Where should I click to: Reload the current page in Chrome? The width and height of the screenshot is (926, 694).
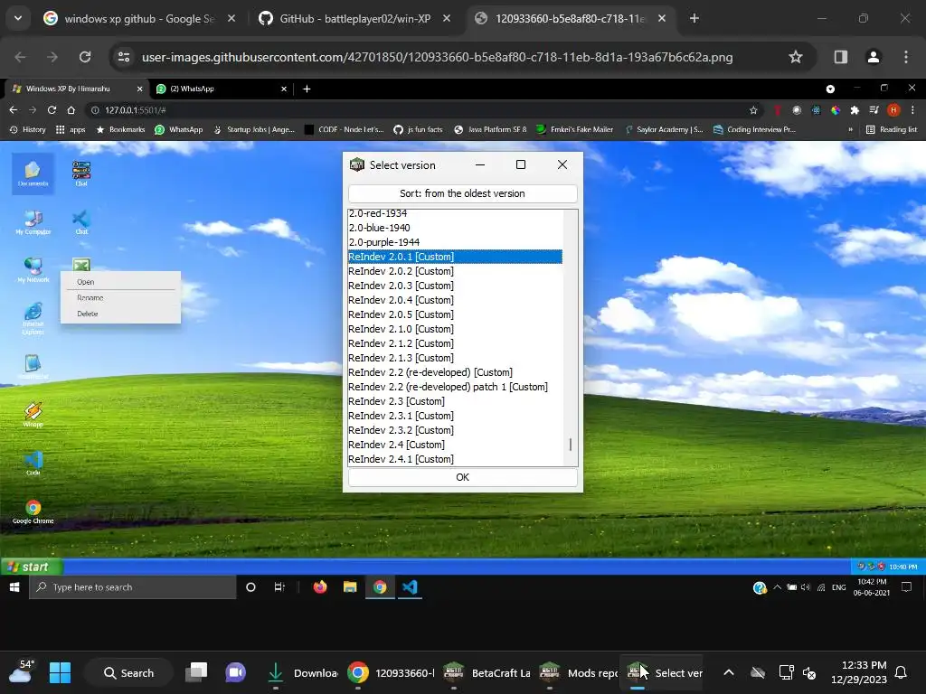click(x=85, y=57)
